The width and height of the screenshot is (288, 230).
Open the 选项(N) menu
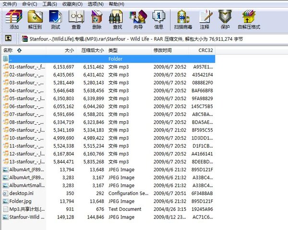(x=96, y=4)
